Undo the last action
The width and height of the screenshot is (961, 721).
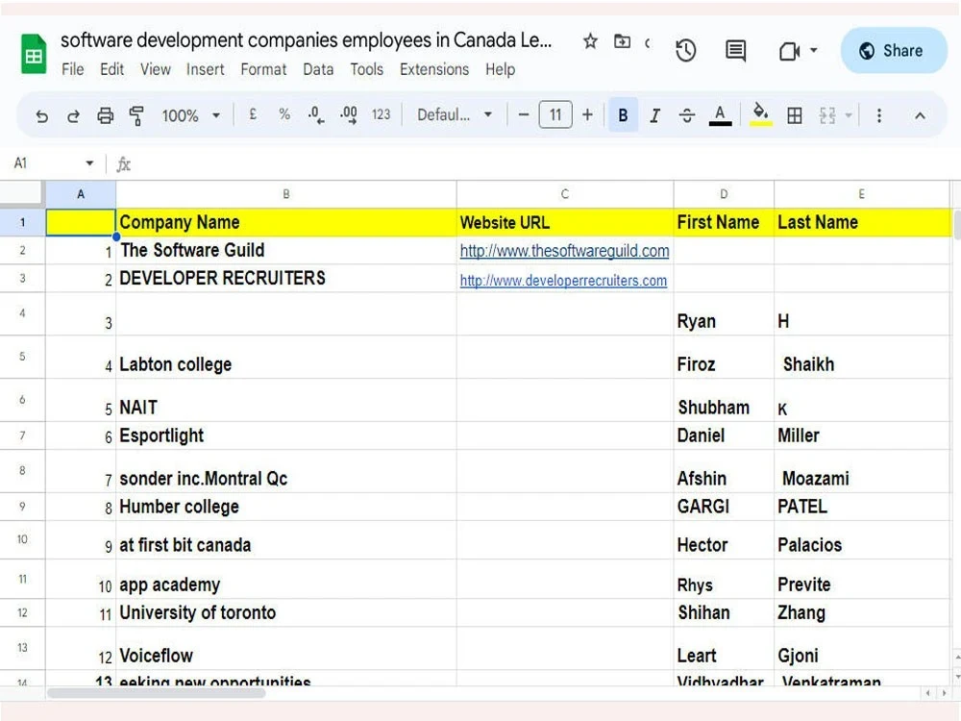(x=41, y=115)
